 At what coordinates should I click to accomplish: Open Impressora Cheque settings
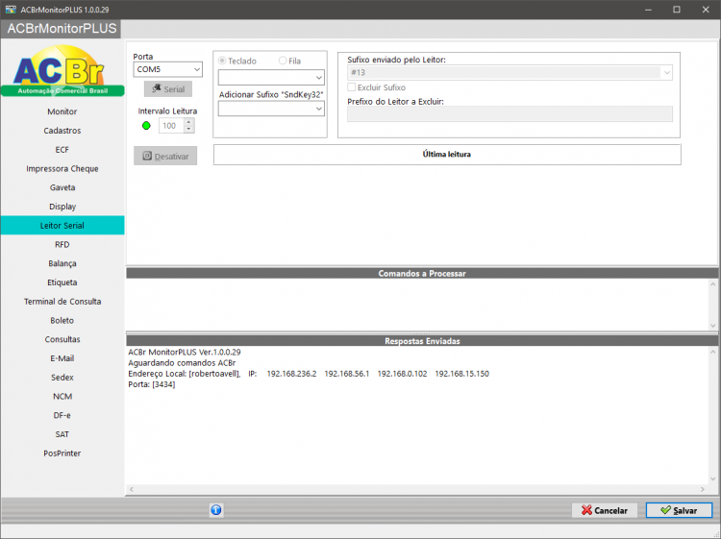(x=62, y=169)
